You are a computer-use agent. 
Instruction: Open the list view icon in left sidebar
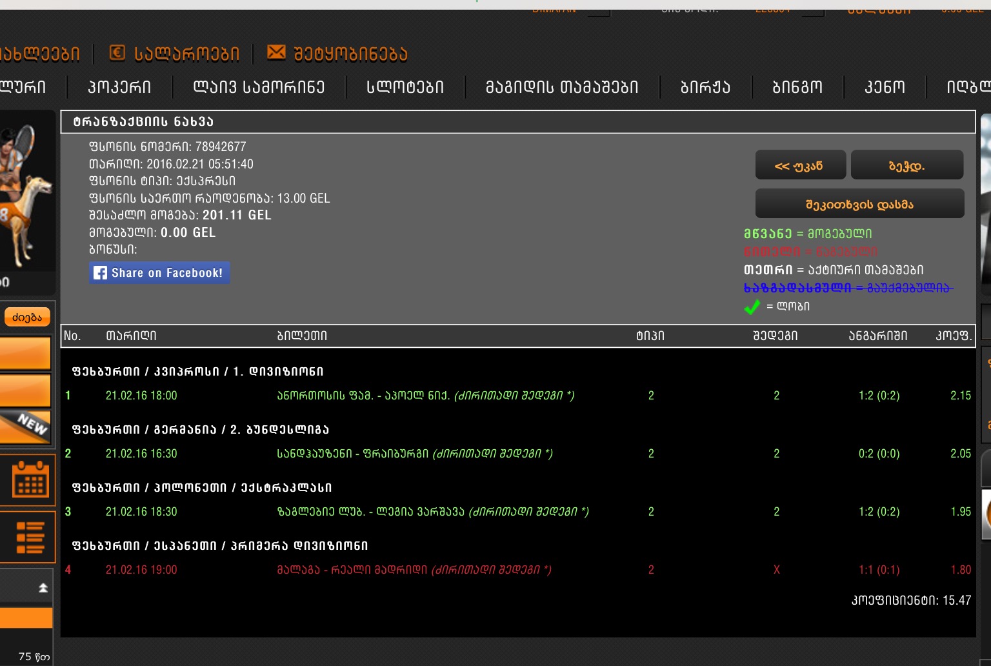(30, 537)
